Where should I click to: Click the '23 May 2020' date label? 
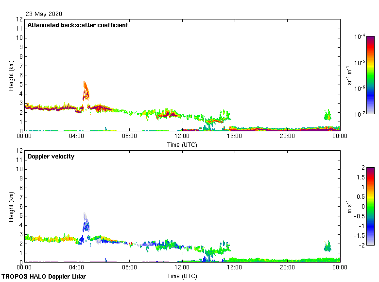pos(44,14)
